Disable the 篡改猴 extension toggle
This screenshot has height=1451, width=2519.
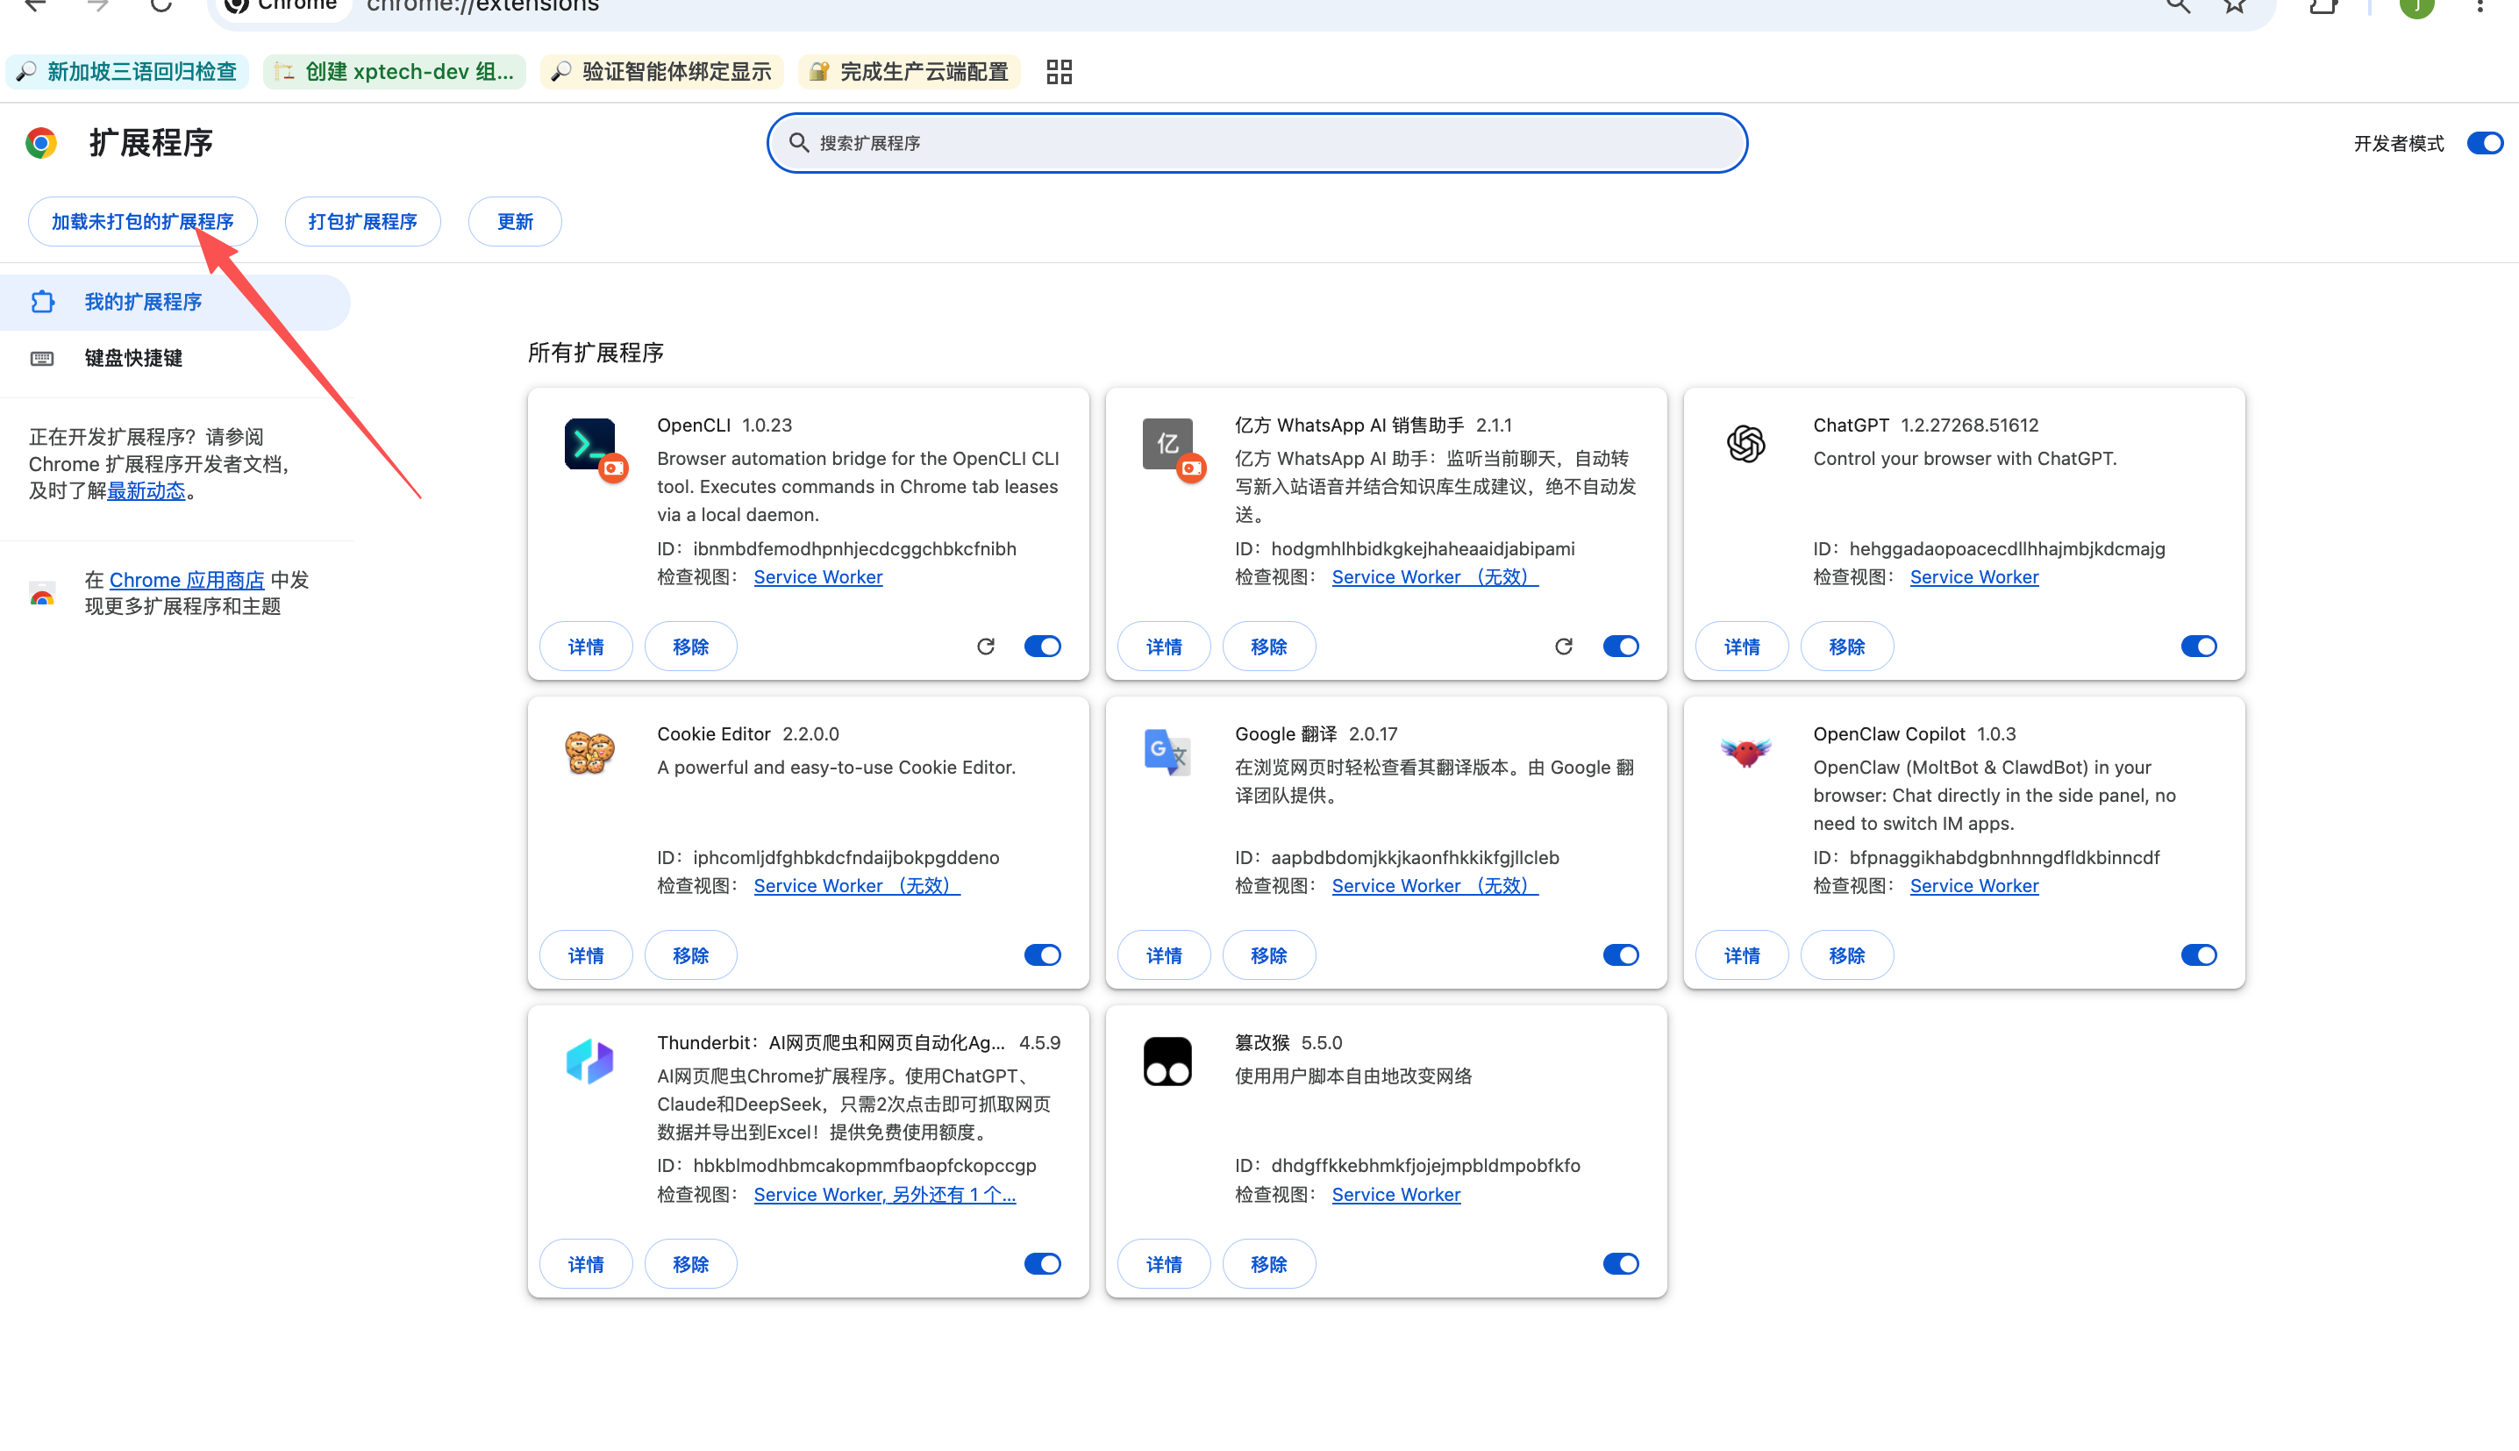pos(1621,1265)
